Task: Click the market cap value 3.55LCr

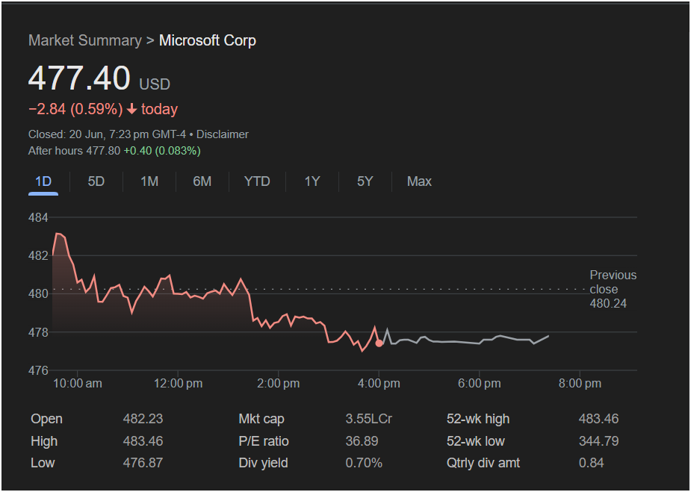Action: point(369,419)
